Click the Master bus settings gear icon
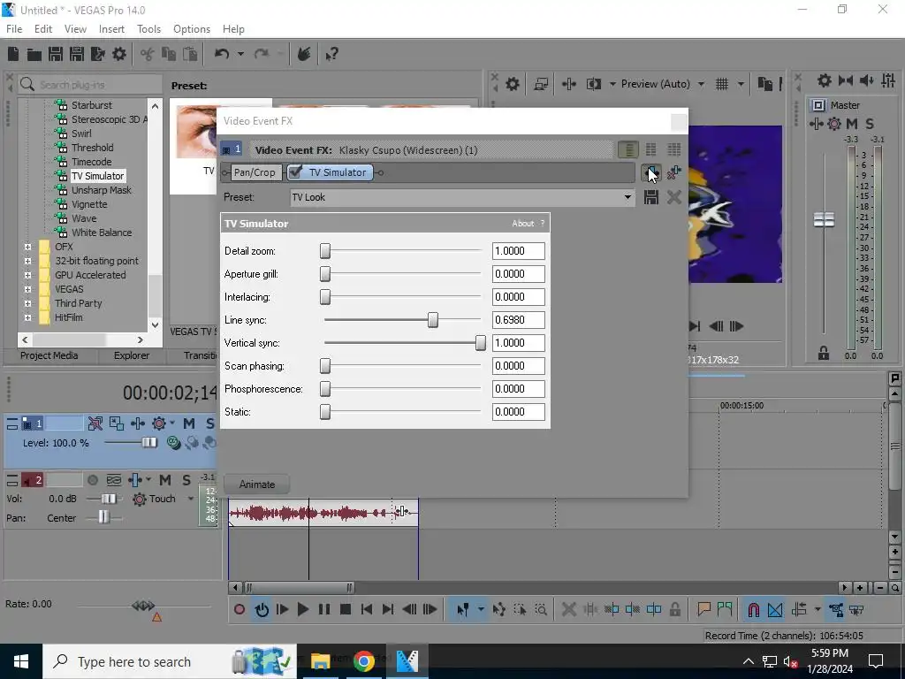Viewport: 905px width, 679px height. (x=825, y=80)
